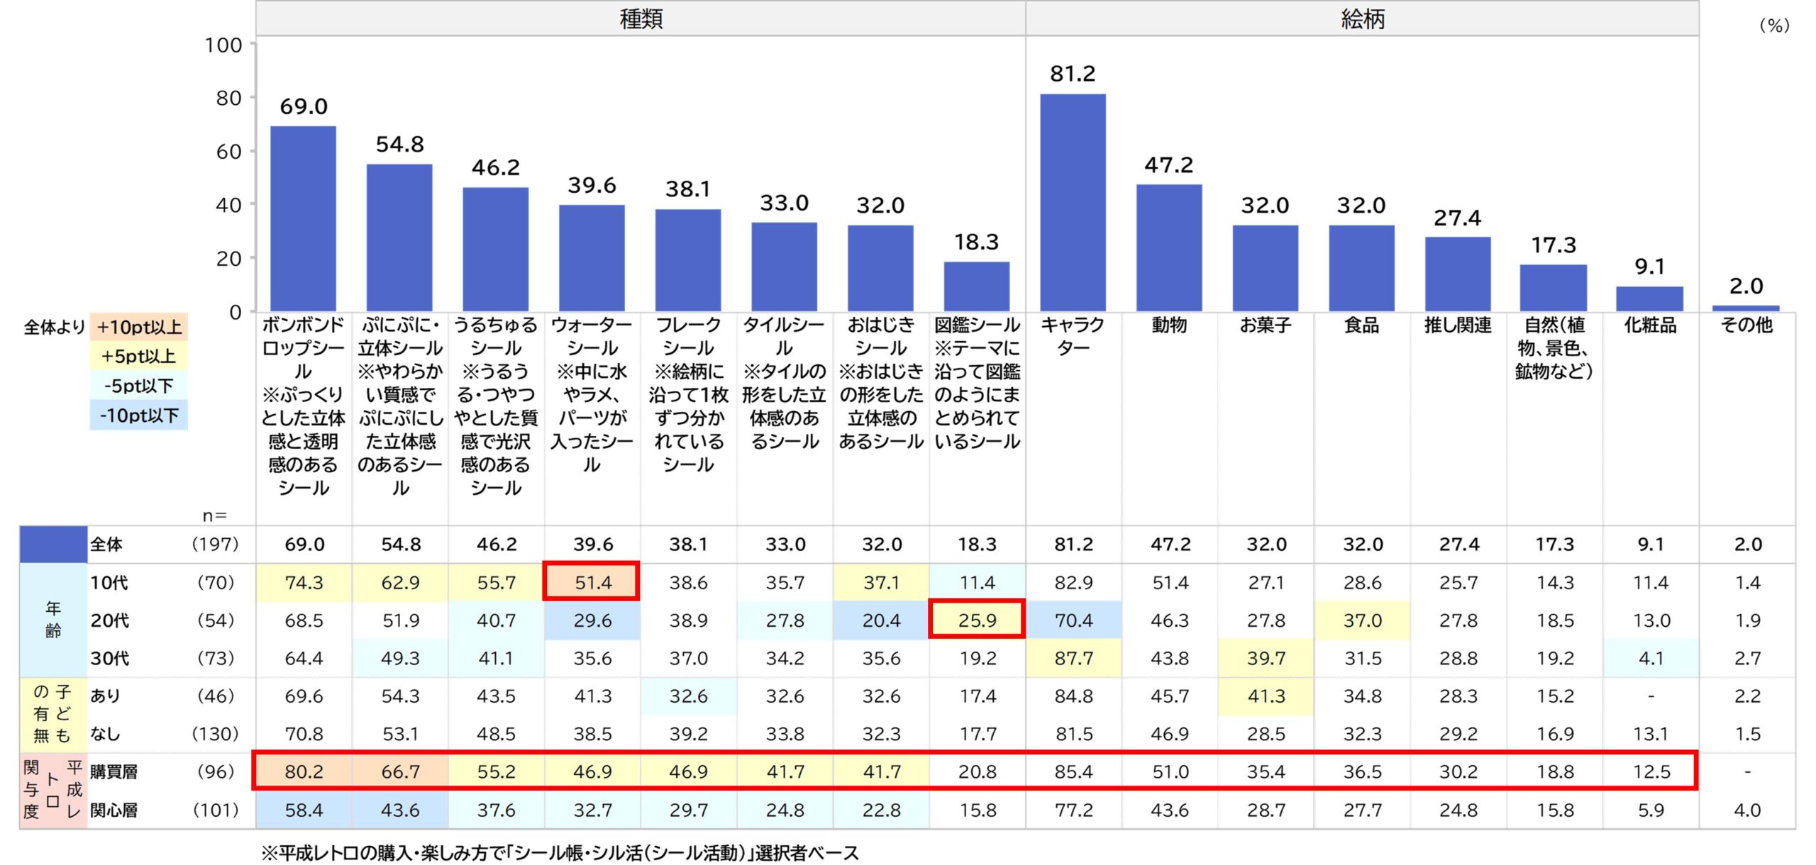Viewport: 1816px width, 865px height.
Task: Click the 年齢 category header cell
Action: 52,620
